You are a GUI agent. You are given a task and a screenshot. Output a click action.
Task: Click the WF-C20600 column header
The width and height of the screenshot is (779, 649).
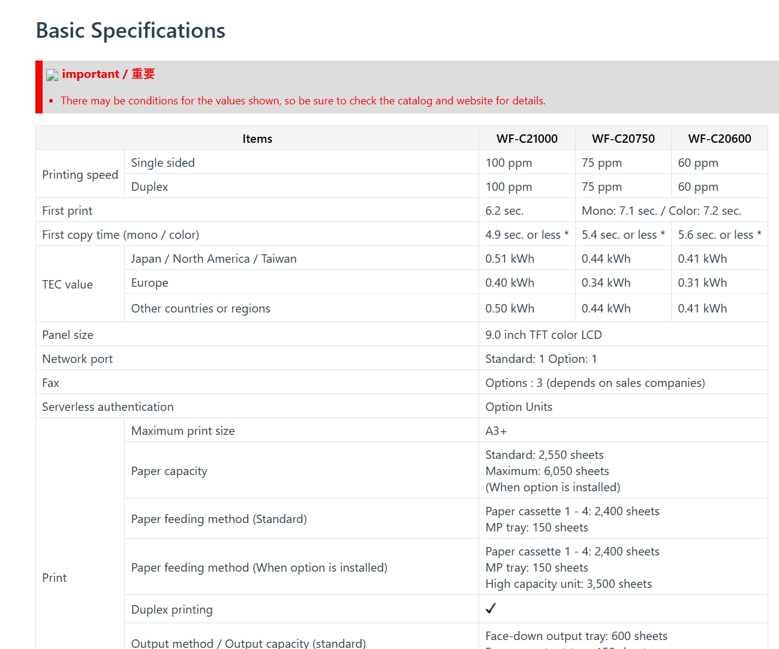[719, 139]
